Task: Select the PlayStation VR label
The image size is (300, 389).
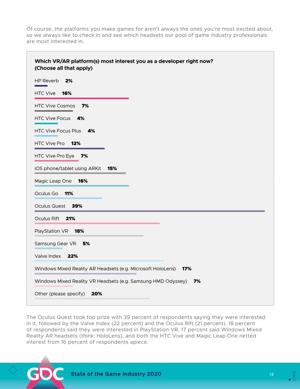Action: point(51,231)
